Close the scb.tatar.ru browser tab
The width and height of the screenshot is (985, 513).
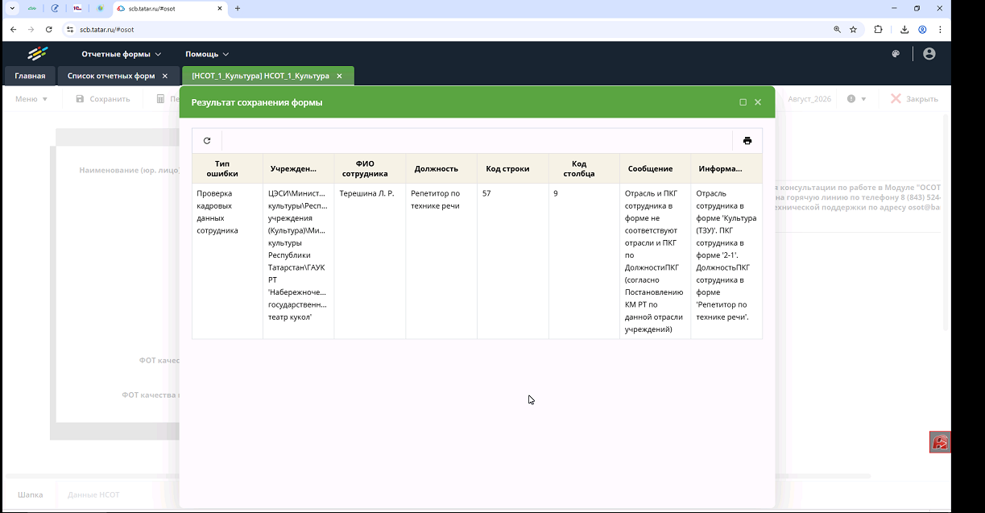point(219,8)
